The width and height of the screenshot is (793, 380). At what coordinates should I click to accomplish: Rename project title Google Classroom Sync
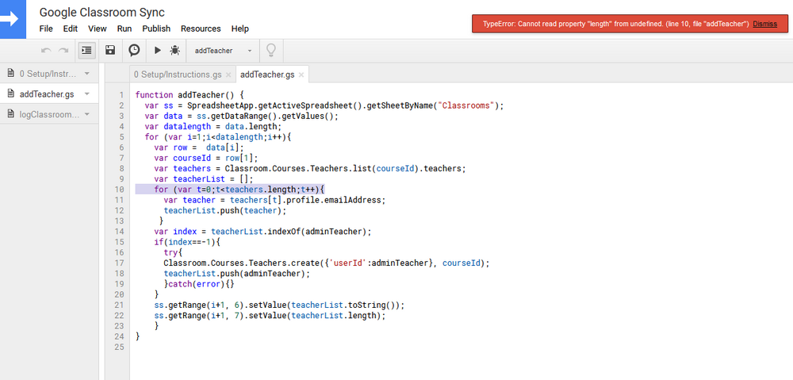tap(102, 12)
